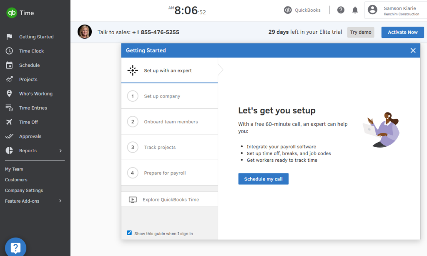Select Track projects step
The width and height of the screenshot is (427, 256).
pyautogui.click(x=169, y=147)
